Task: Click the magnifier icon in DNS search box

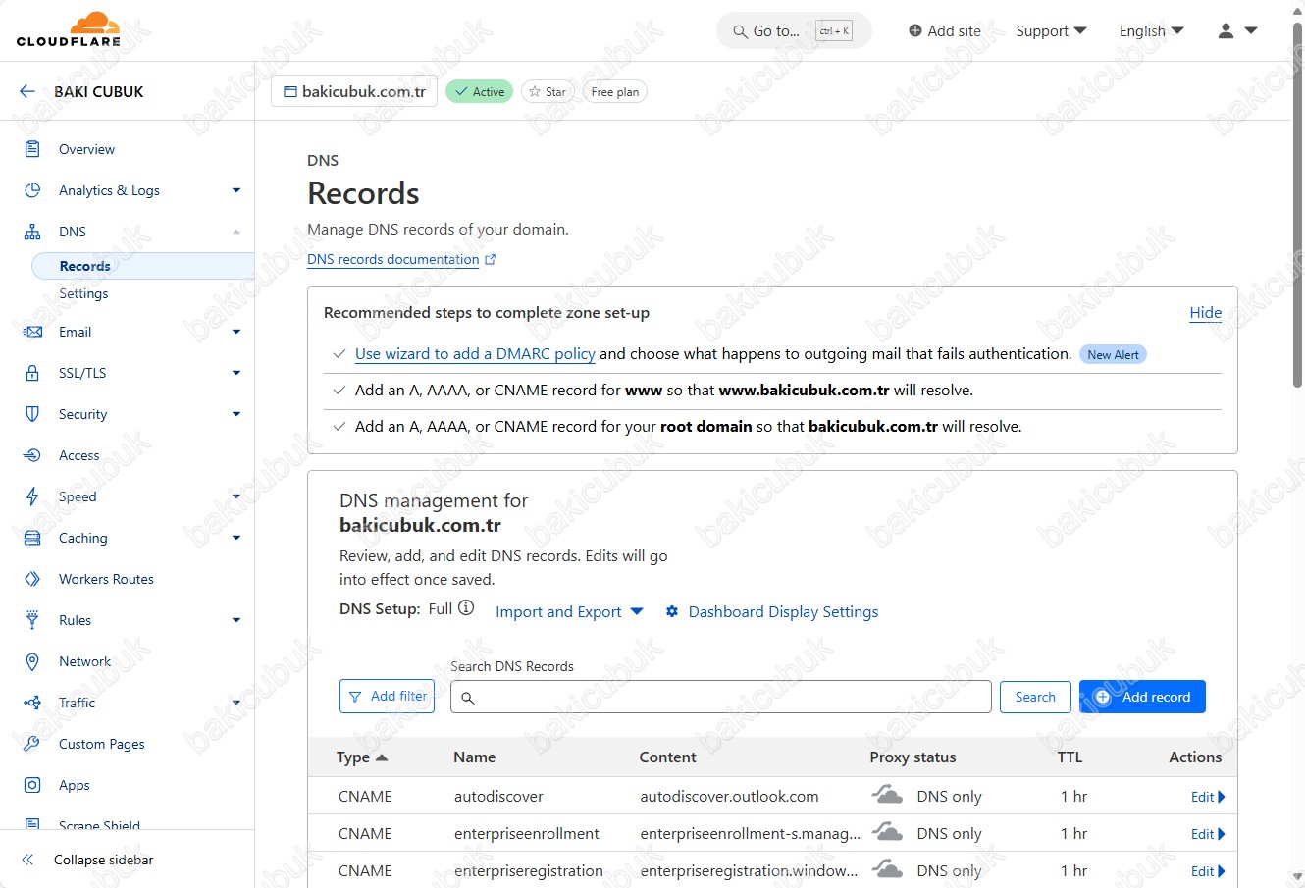Action: pos(468,698)
